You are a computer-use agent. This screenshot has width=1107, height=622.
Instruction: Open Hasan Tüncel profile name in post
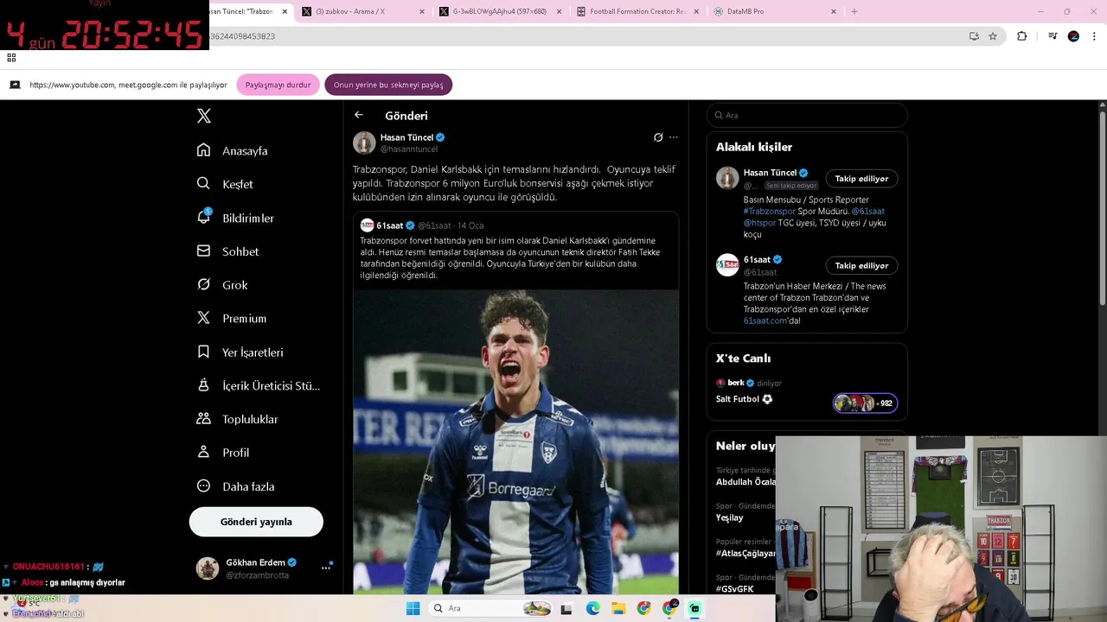[x=406, y=137]
